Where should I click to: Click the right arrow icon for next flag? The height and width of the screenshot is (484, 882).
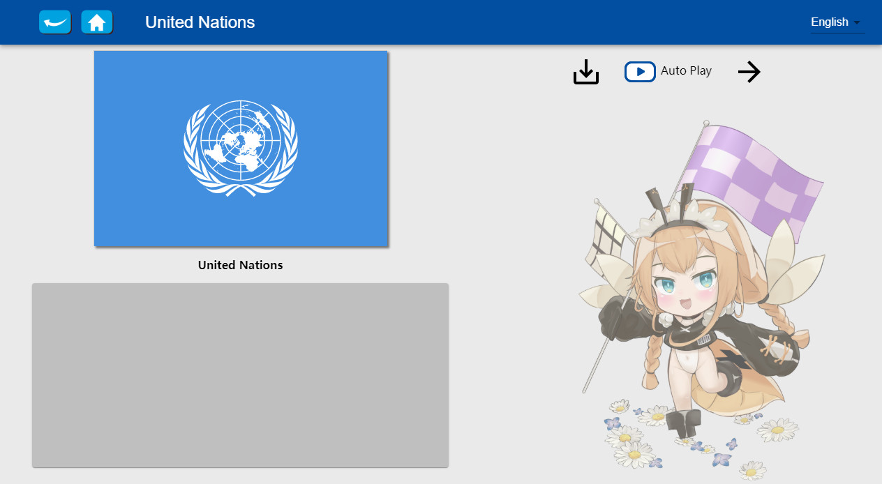(x=749, y=71)
